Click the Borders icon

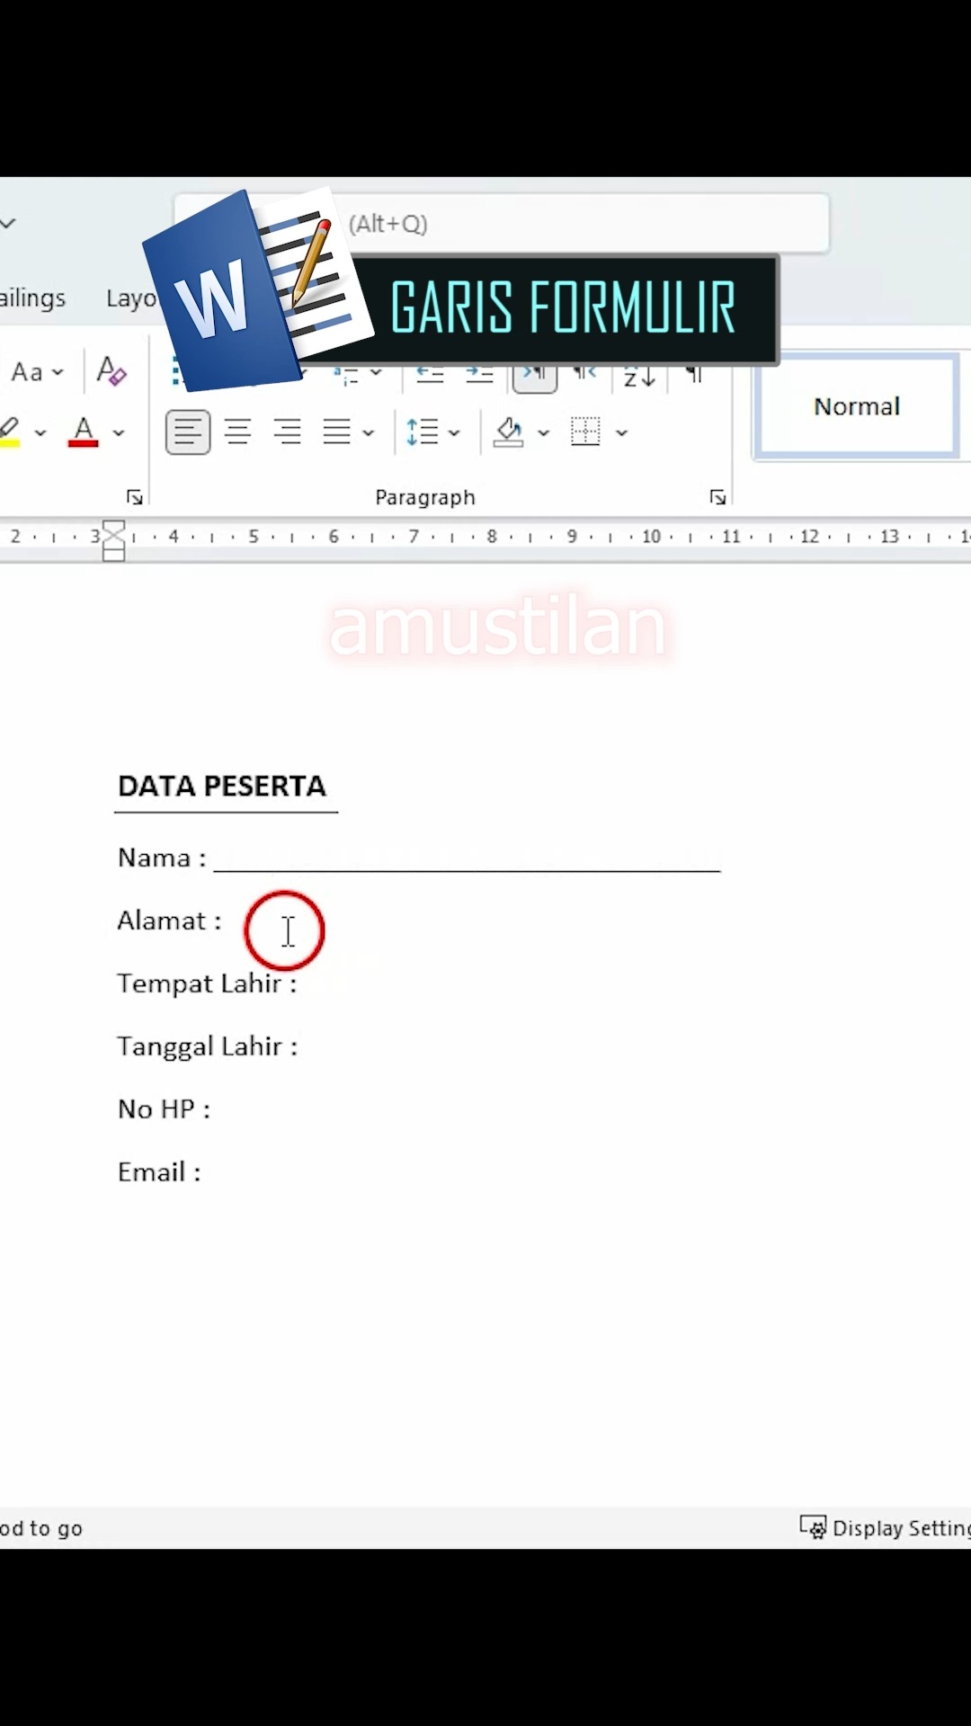pos(585,431)
